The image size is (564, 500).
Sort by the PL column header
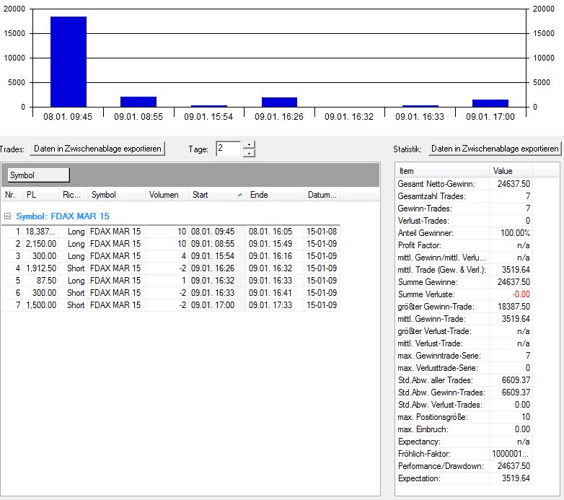(40, 195)
